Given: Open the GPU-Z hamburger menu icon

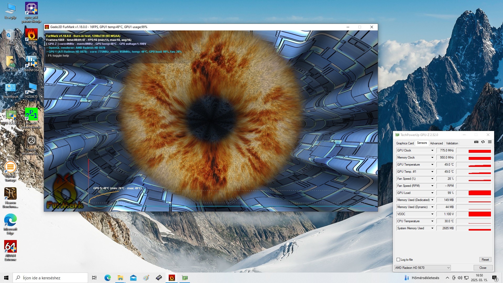Looking at the screenshot, I should (x=490, y=142).
